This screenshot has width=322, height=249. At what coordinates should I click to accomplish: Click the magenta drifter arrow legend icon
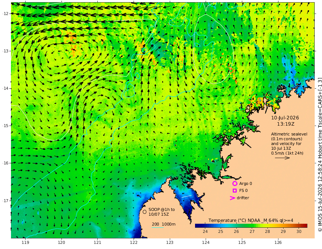(x=232, y=198)
